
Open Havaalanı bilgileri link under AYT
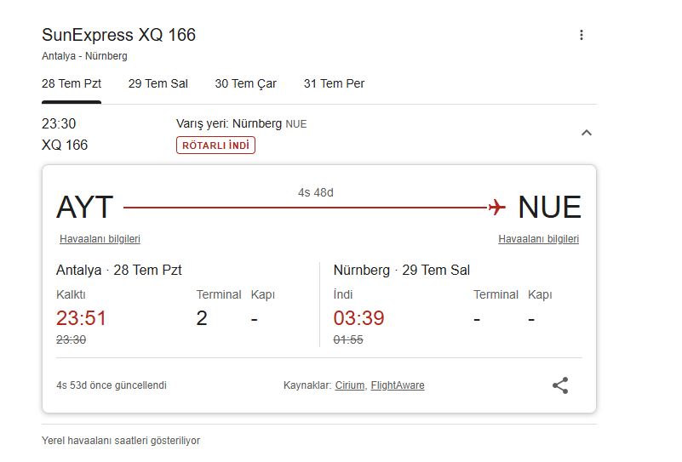100,239
